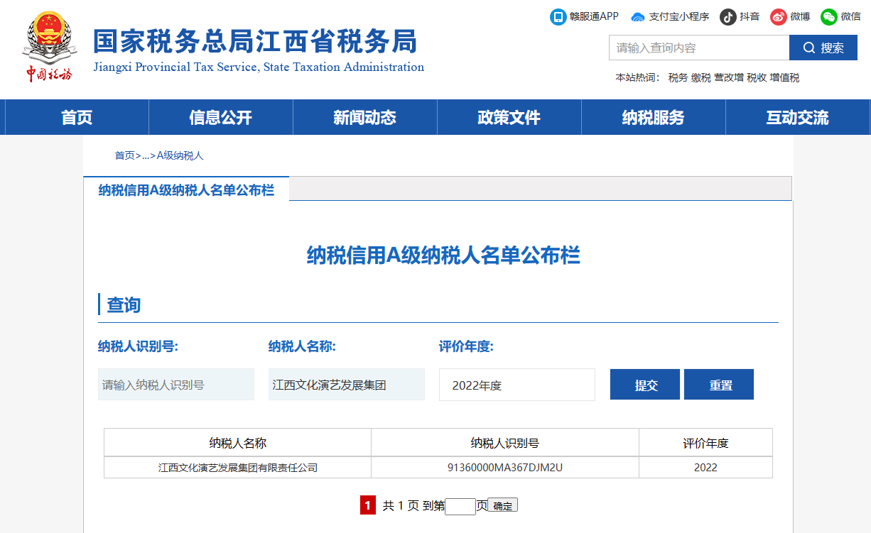
Task: Focus the 请输入查询内容 search box
Action: (699, 48)
